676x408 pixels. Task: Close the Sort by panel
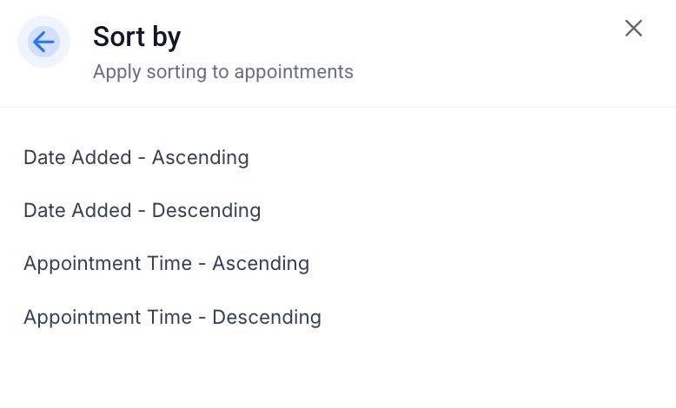click(633, 29)
